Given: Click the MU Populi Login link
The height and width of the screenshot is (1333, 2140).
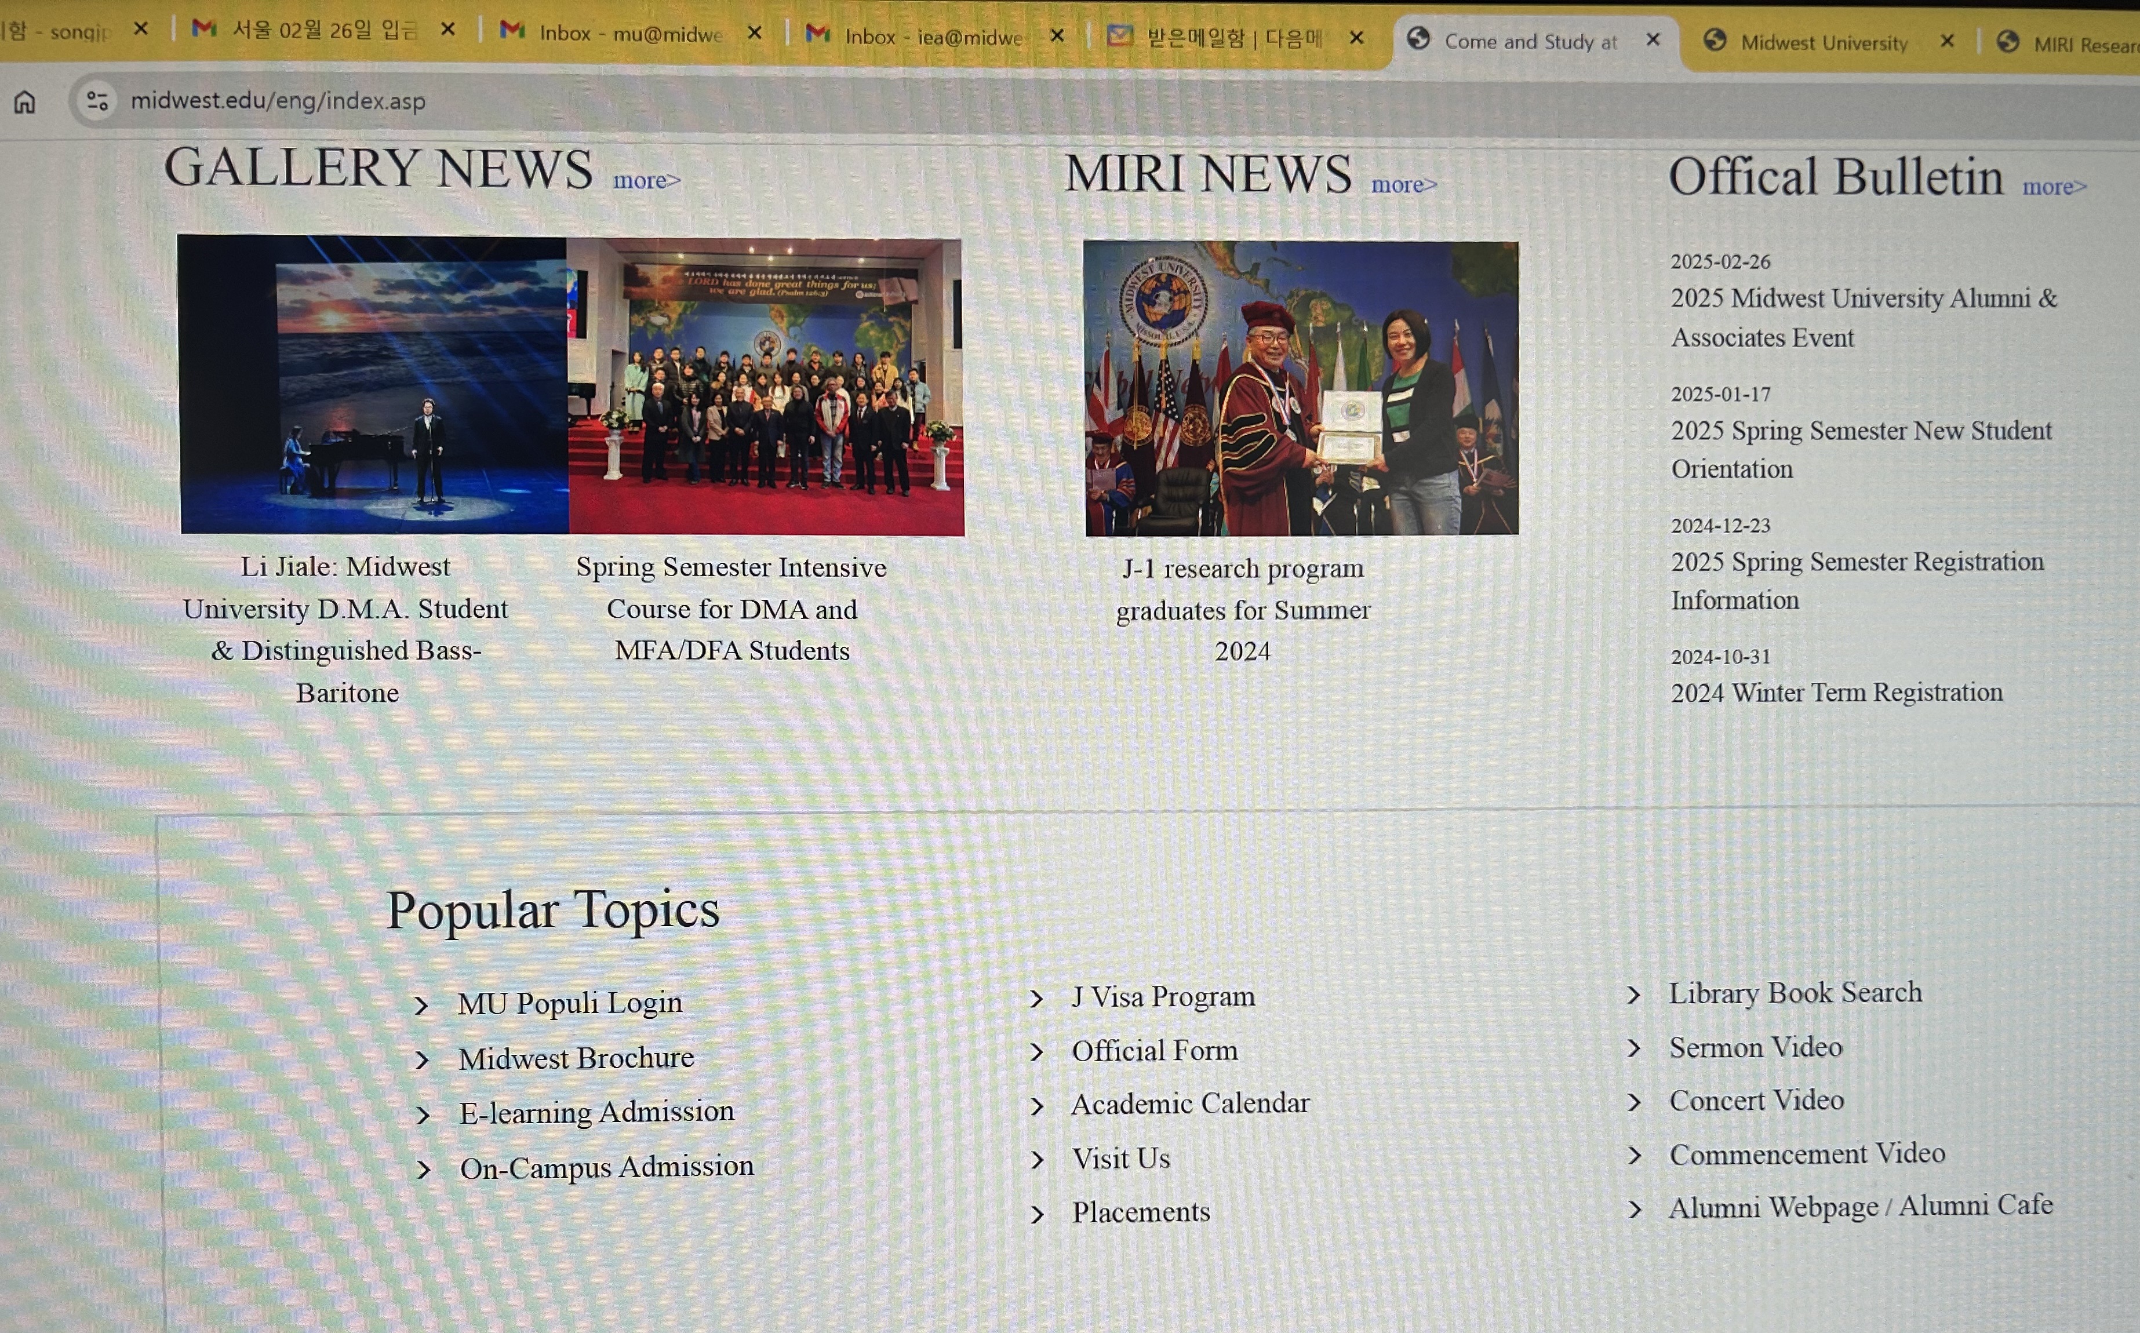Looking at the screenshot, I should 570,1003.
